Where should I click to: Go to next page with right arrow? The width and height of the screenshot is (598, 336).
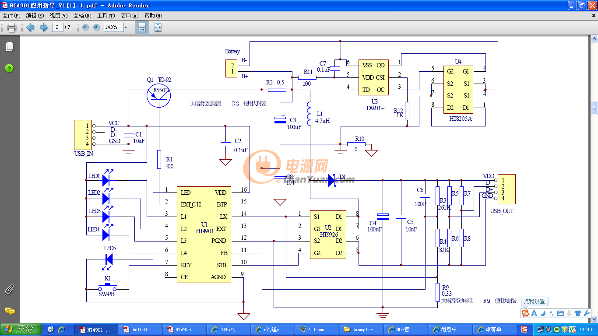coord(44,28)
